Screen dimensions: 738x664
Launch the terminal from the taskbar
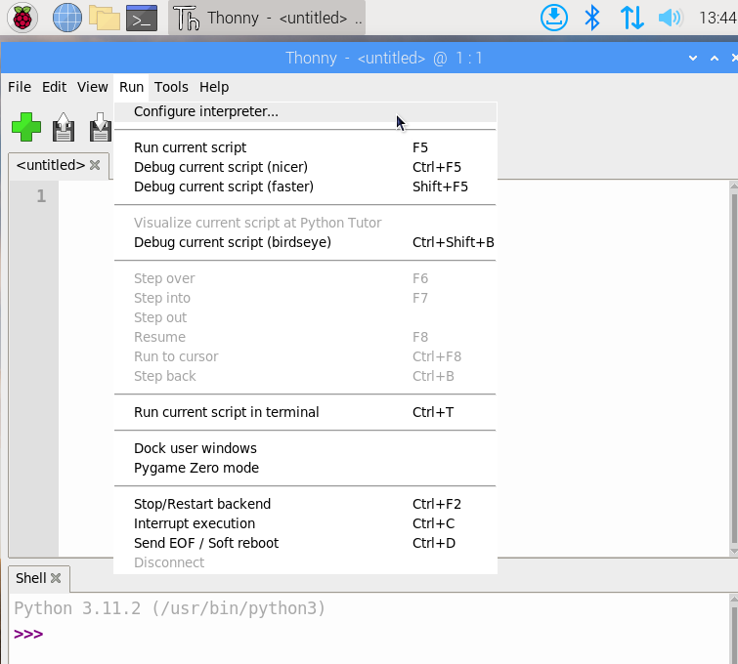tap(142, 18)
